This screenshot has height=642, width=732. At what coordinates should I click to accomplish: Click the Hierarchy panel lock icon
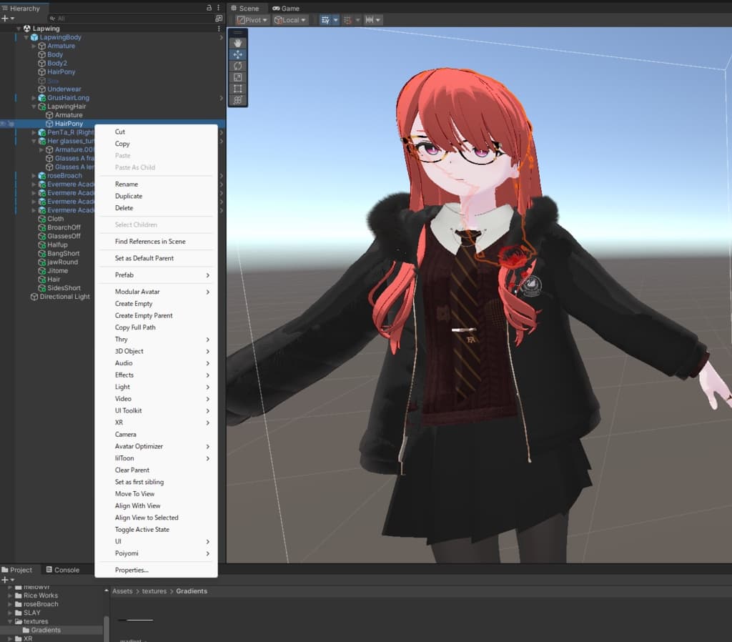pos(209,8)
